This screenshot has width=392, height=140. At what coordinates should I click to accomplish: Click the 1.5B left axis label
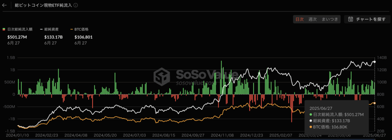point(11,57)
